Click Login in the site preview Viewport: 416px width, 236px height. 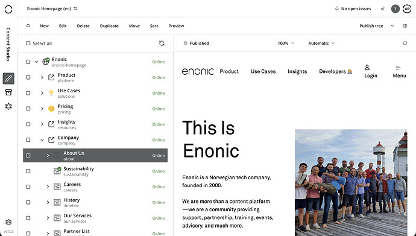tap(371, 71)
